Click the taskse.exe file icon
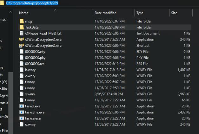 (22, 118)
